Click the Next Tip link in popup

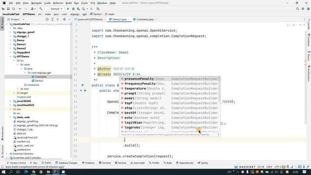click(205, 135)
